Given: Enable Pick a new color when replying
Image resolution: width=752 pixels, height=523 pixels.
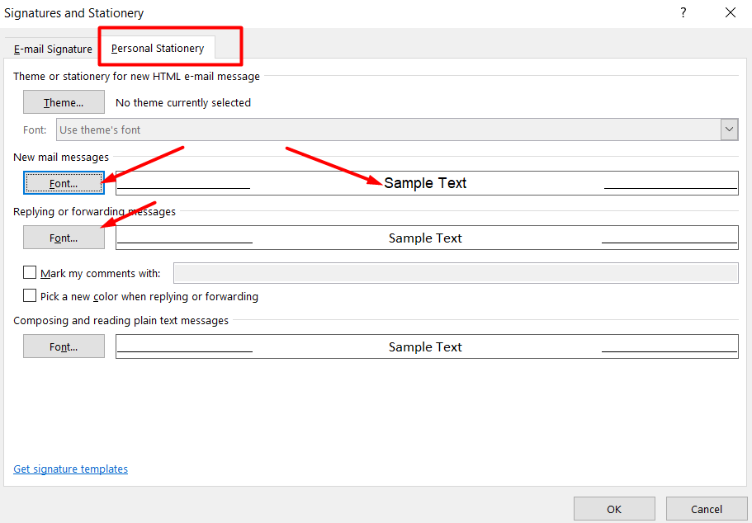Looking at the screenshot, I should (30, 294).
